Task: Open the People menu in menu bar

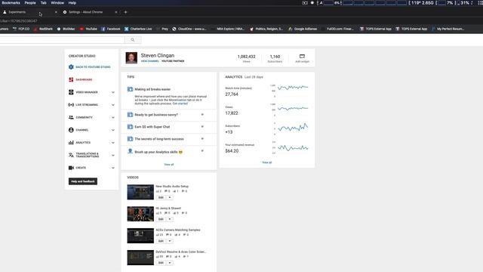Action: 30,3
